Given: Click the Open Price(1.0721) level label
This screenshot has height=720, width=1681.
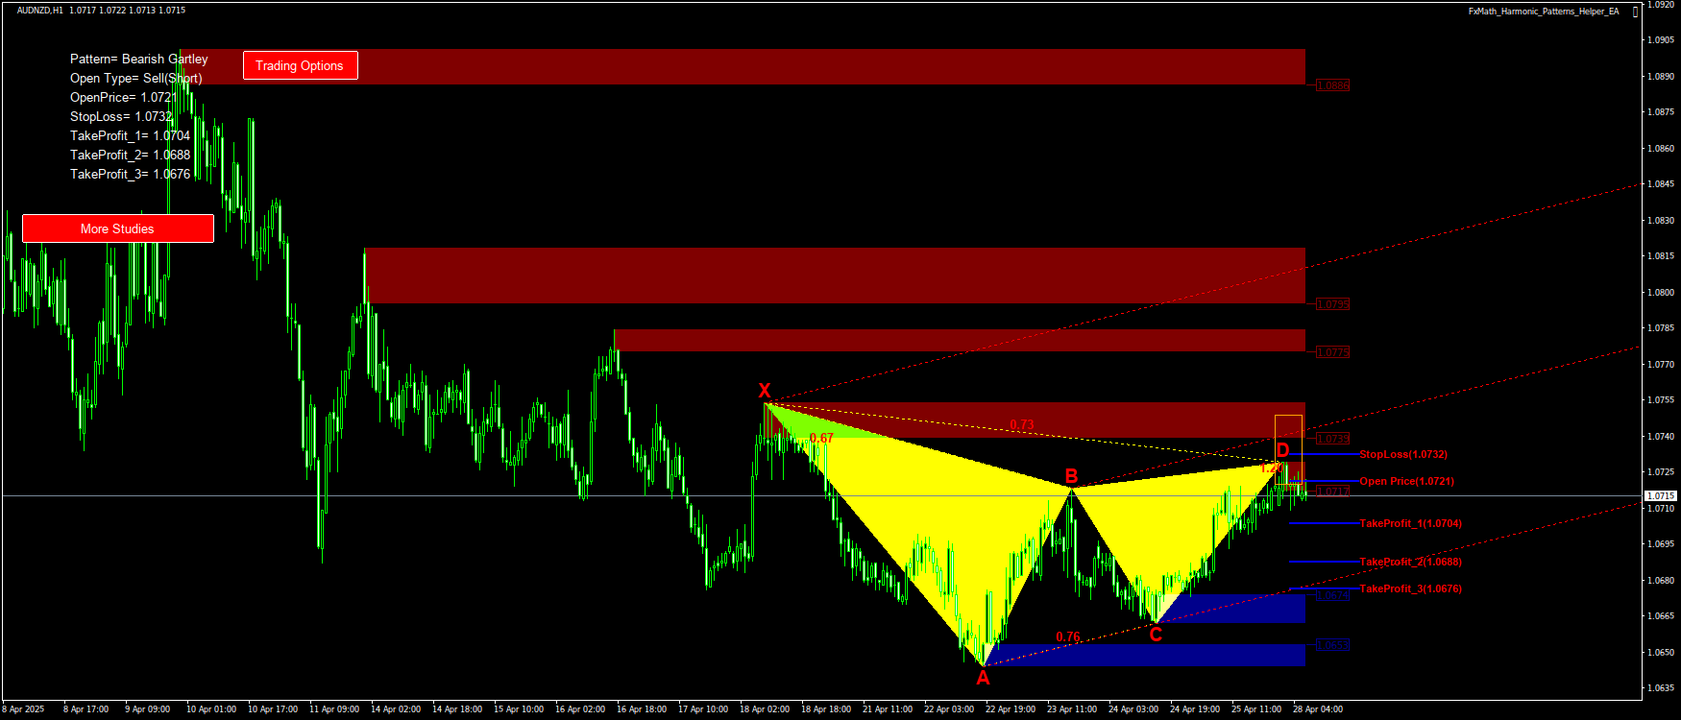Looking at the screenshot, I should coord(1406,482).
